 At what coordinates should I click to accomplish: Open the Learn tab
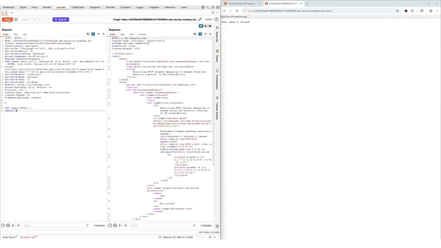click(x=184, y=7)
